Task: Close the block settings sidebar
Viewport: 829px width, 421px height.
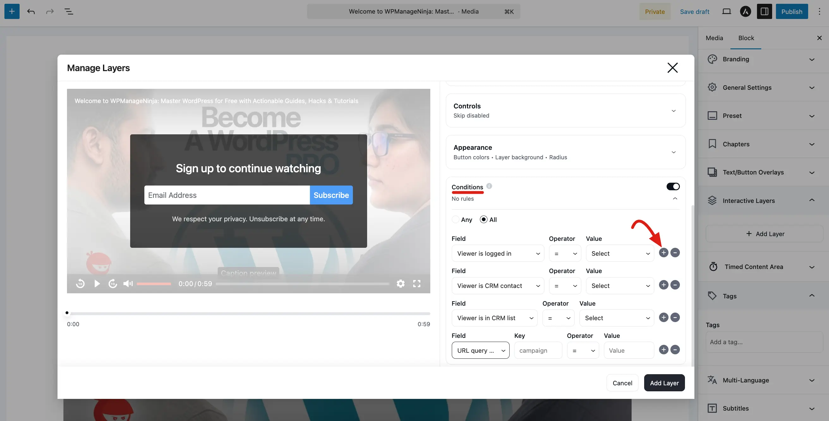Action: (x=819, y=38)
